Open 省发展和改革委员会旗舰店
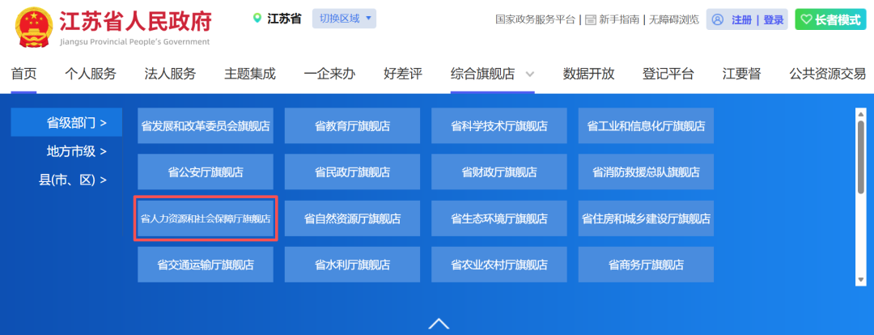Screen dimensions: 874x335 click(x=206, y=126)
